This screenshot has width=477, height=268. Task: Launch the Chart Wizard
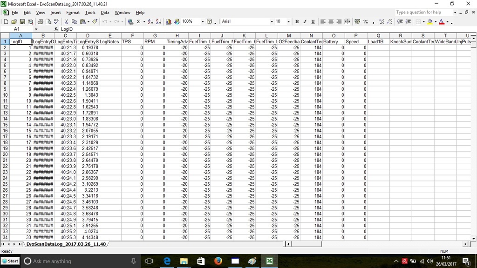[169, 21]
